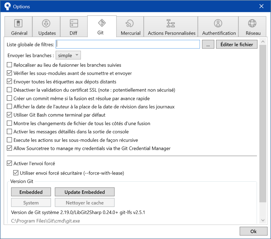271x239 pixels.
Task: Uncheck Vérifier les sous-modules avant de soumettre
Action: click(x=9, y=73)
